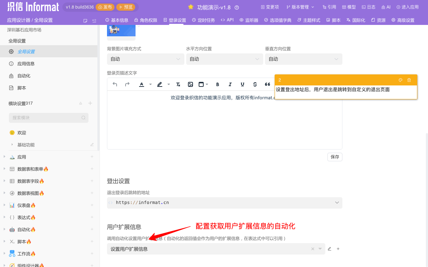
Task: Click the delete trash icon on annotation 2
Action: click(409, 80)
